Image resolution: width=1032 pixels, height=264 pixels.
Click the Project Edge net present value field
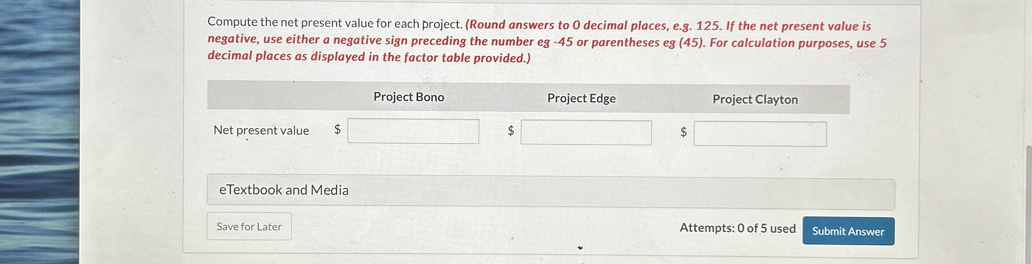pyautogui.click(x=587, y=132)
